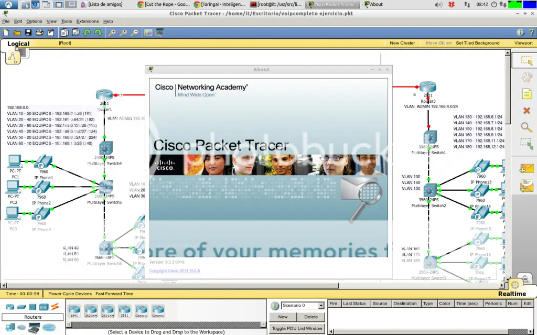Click the green Redo arrow
Image resolution: width=537 pixels, height=335 pixels.
tap(98, 33)
